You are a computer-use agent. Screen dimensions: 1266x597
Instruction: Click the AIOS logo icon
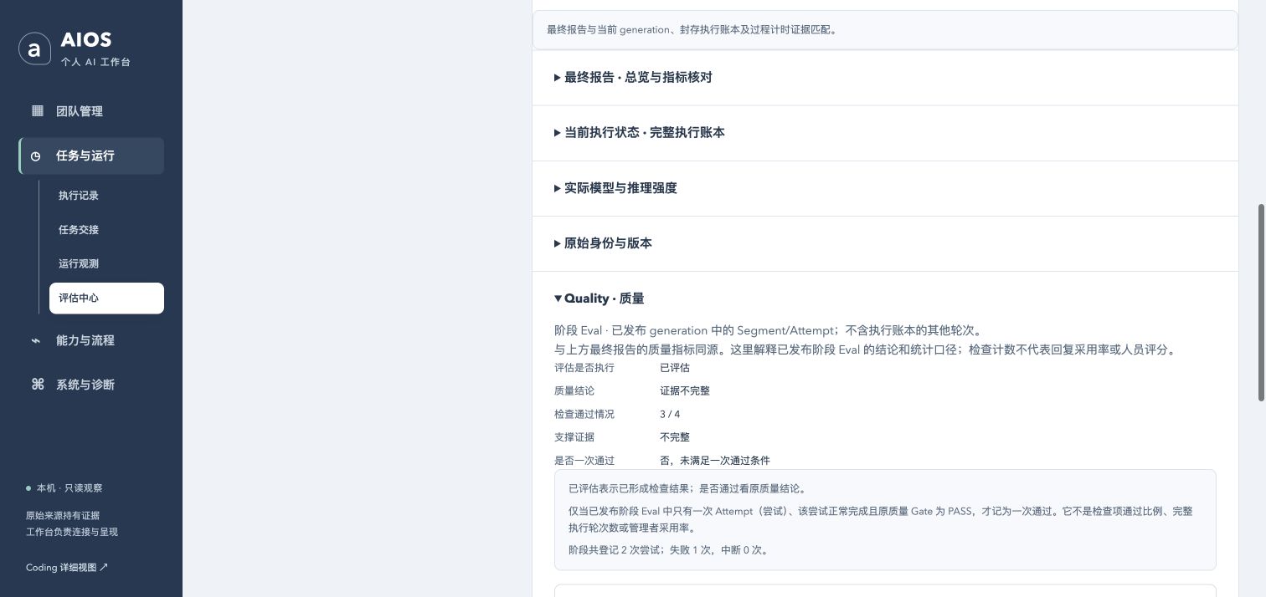click(34, 48)
